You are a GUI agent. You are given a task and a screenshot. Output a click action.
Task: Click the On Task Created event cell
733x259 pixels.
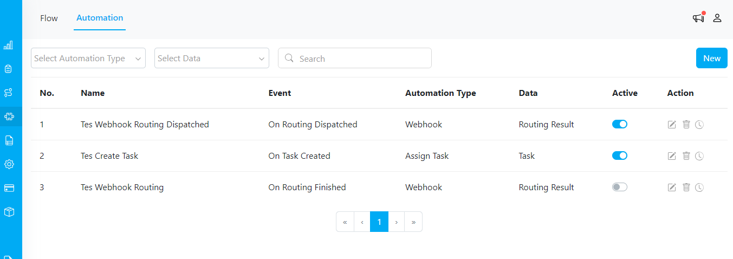click(299, 156)
